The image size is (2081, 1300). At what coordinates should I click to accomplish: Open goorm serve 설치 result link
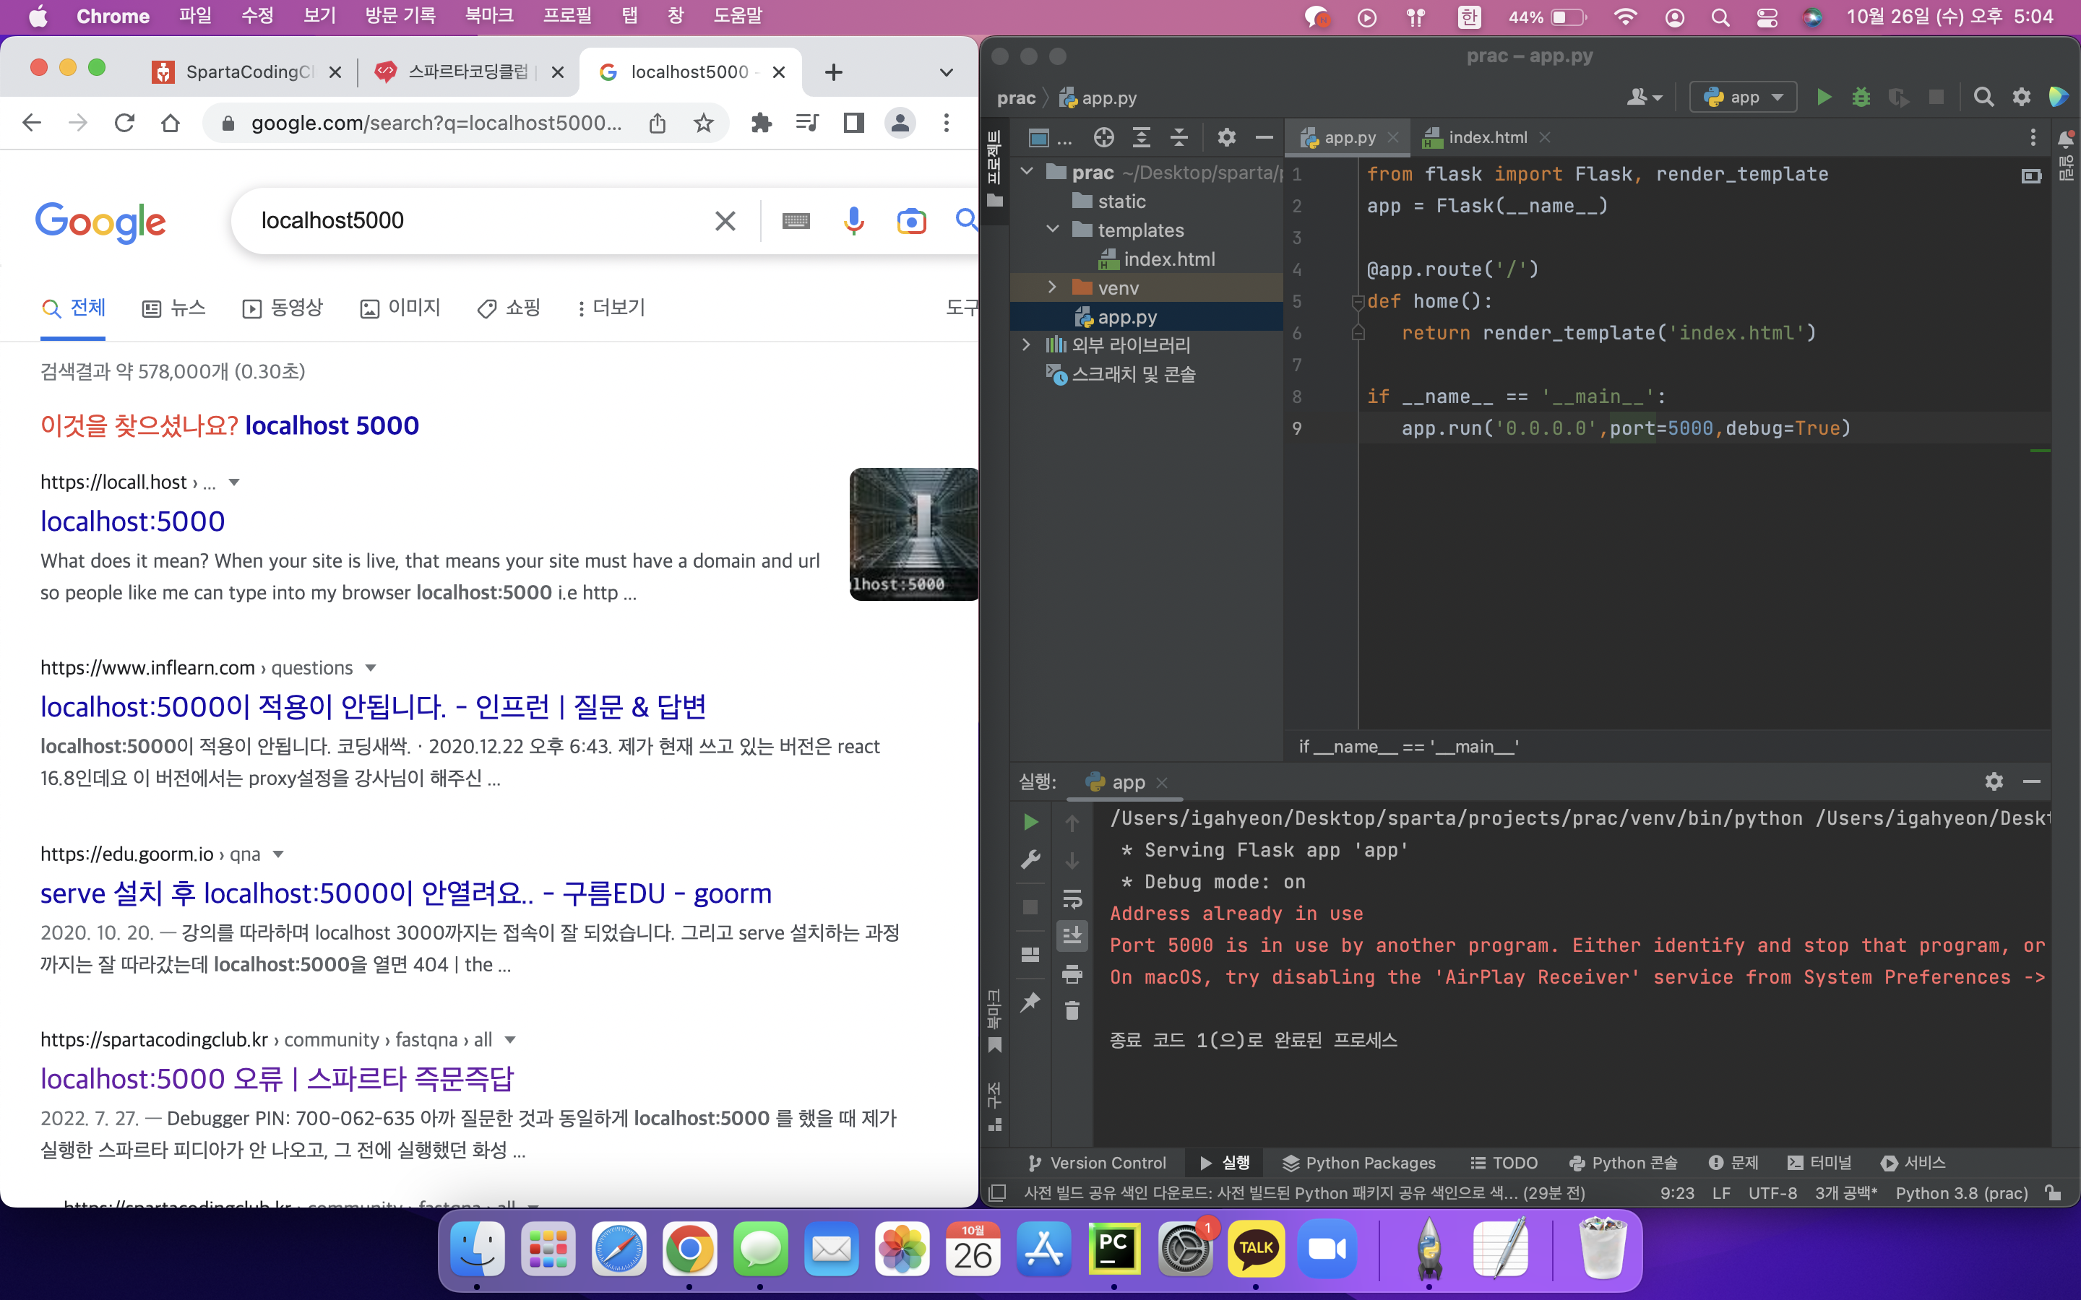[x=406, y=893]
